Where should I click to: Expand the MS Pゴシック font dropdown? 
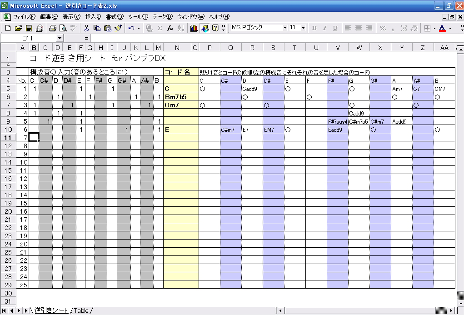pos(285,28)
